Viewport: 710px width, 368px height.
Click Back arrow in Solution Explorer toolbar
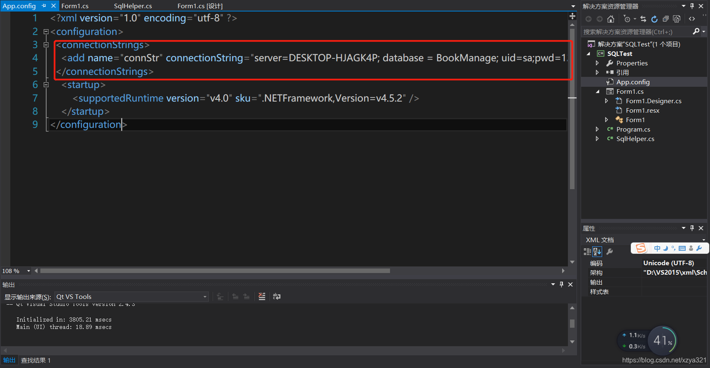pyautogui.click(x=589, y=19)
